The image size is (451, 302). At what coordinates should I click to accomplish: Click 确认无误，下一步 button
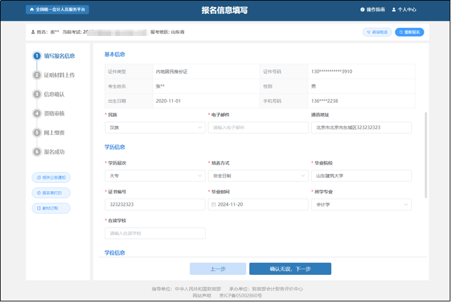(x=290, y=269)
